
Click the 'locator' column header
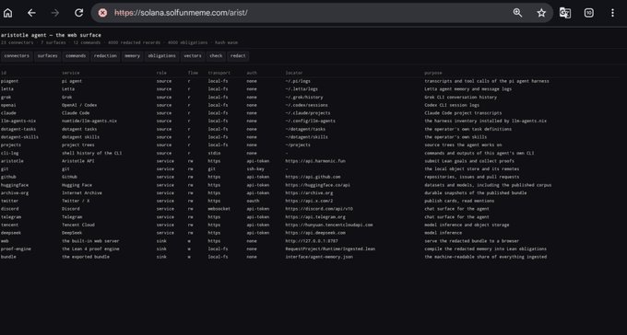[x=294, y=73]
